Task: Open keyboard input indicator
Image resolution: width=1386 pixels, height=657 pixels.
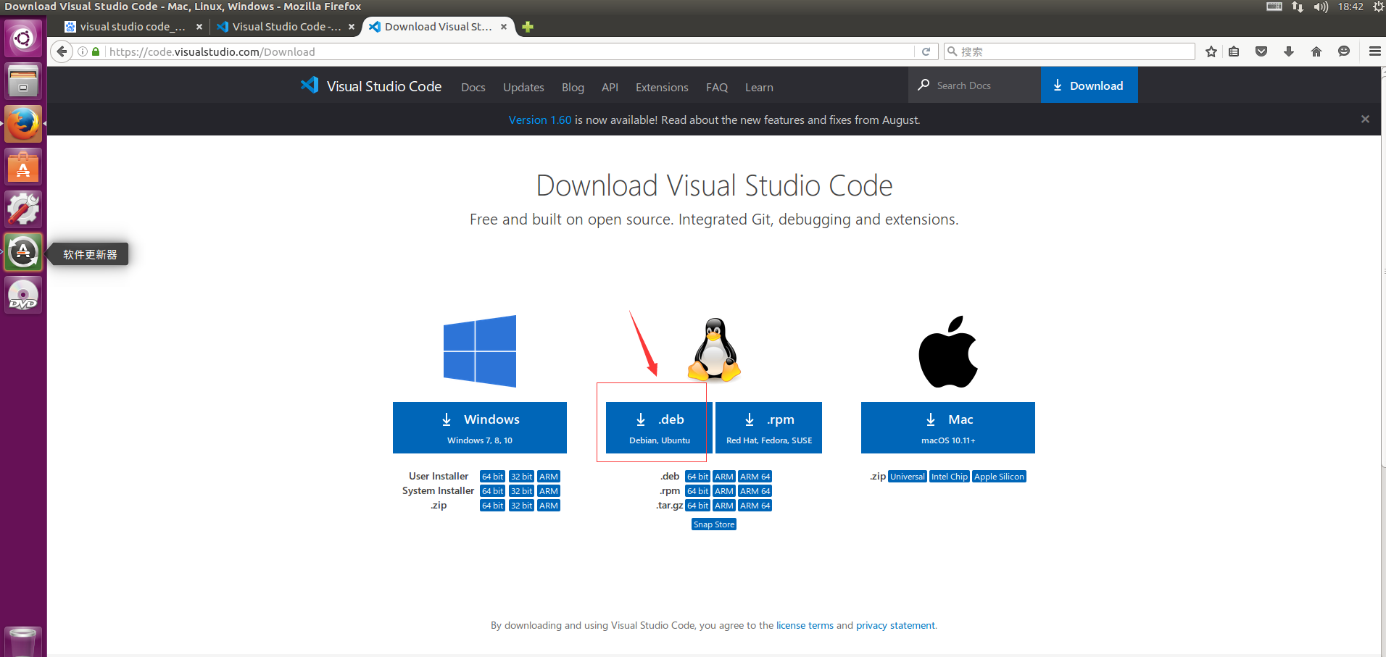Action: pos(1274,7)
